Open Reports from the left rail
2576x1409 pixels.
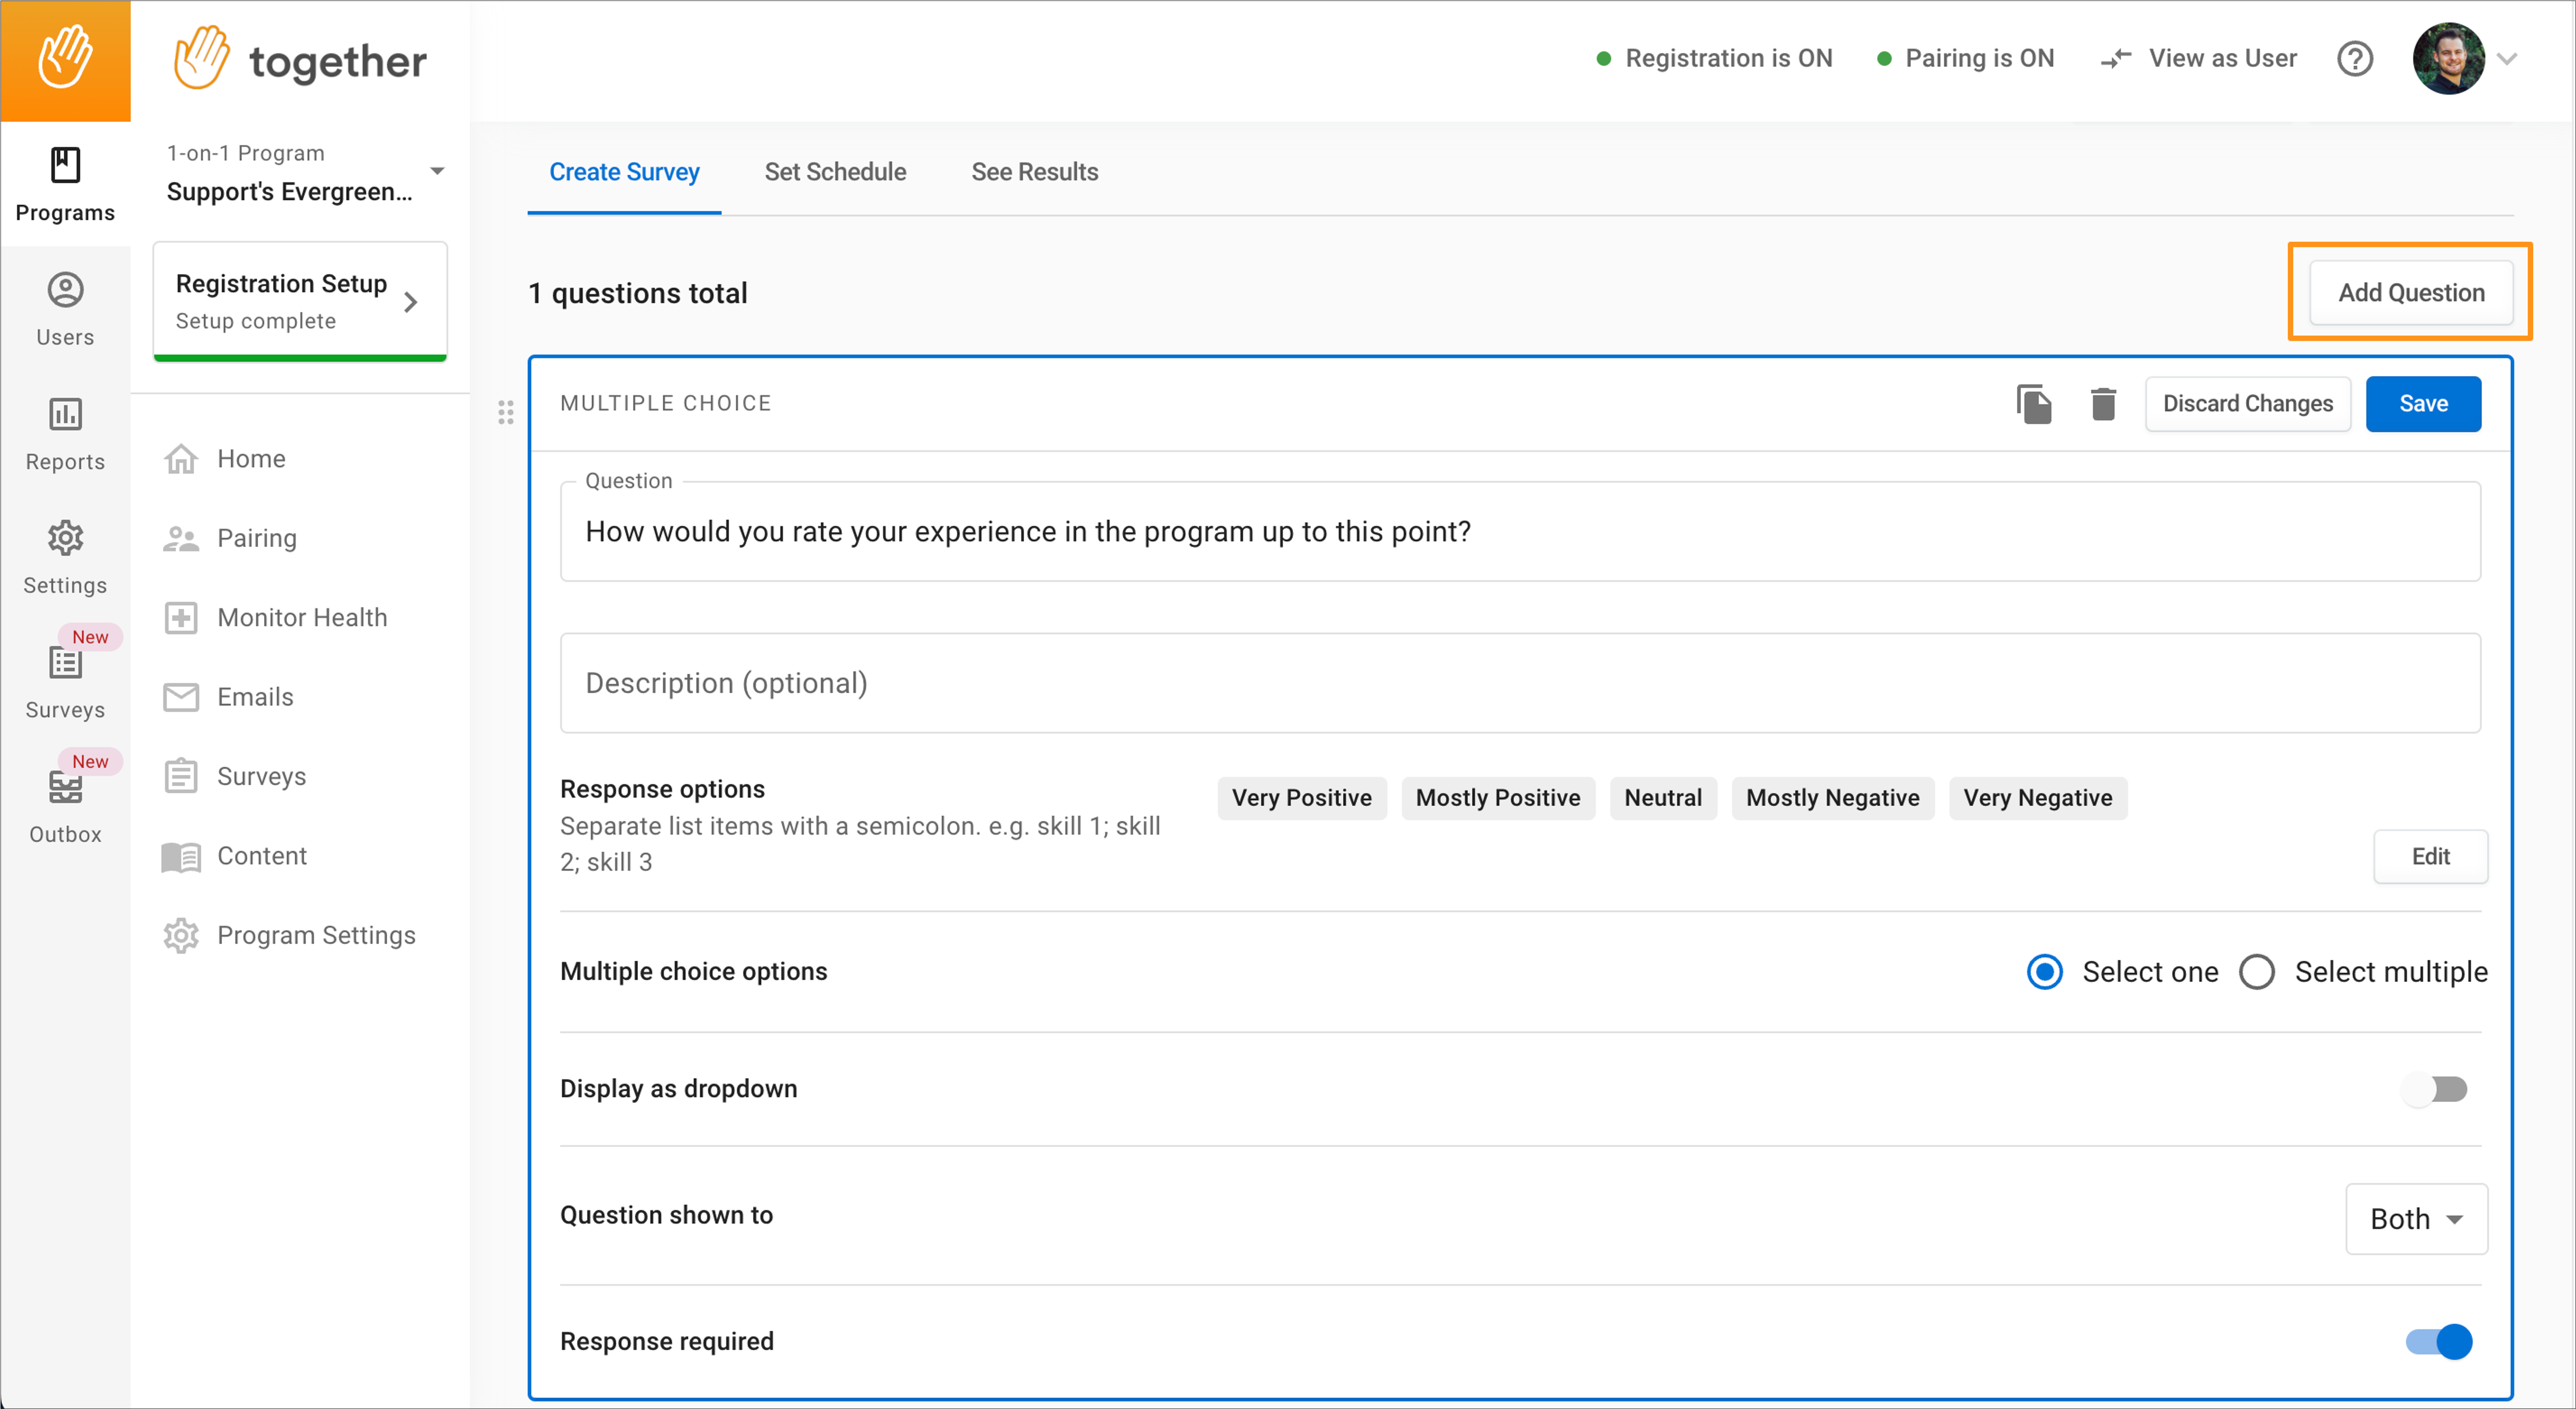65,434
